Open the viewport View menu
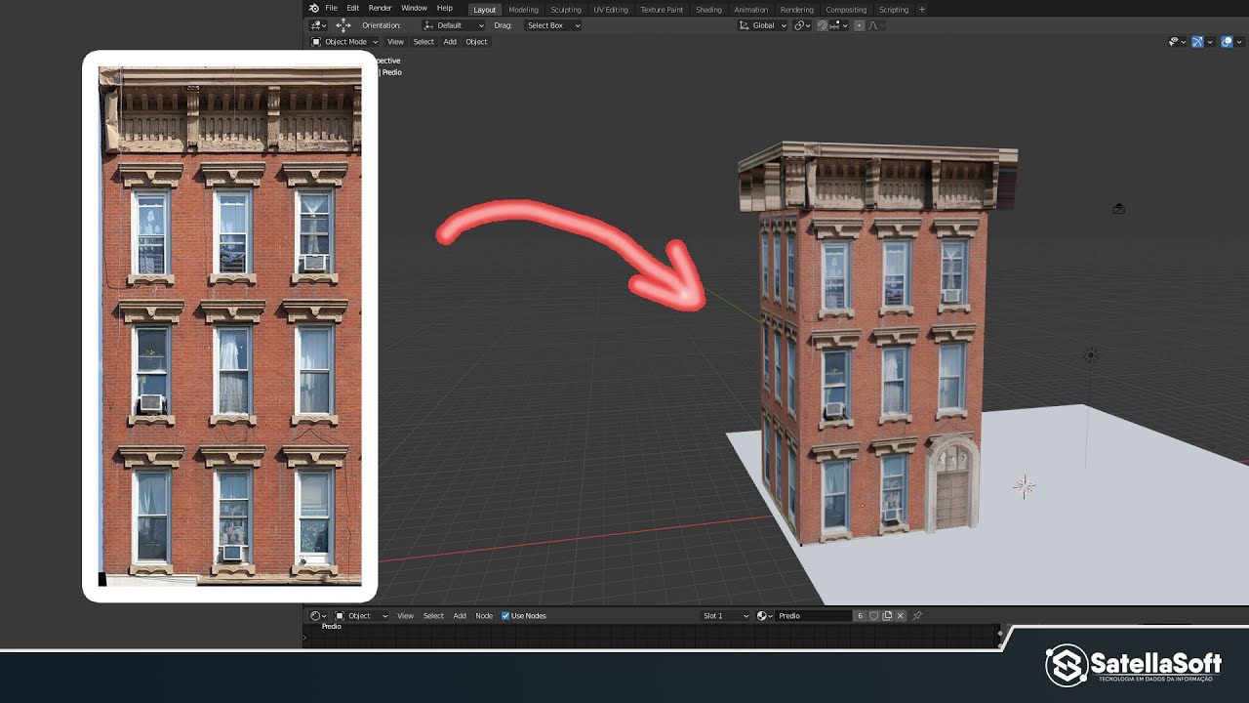1249x703 pixels. 395,42
